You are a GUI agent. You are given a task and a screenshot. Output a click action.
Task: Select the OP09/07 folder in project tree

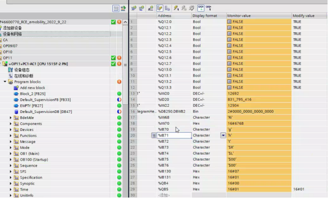[x=10, y=46]
